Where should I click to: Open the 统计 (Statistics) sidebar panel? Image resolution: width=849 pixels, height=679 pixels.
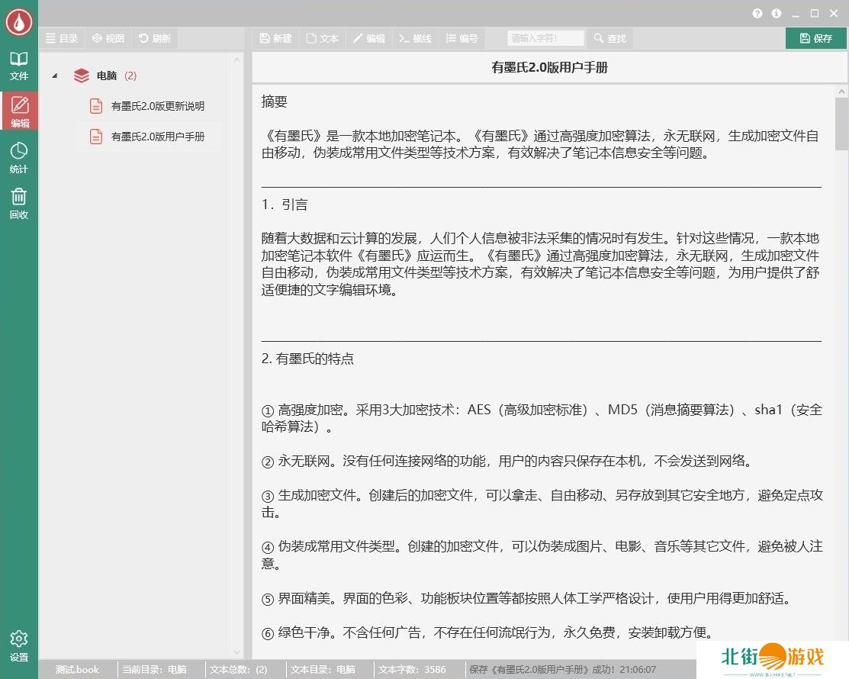(x=18, y=158)
